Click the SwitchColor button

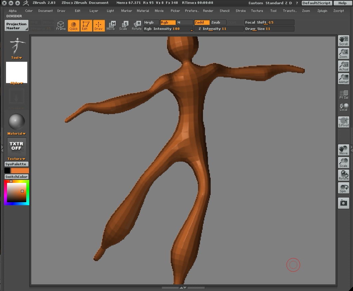pyautogui.click(x=16, y=176)
